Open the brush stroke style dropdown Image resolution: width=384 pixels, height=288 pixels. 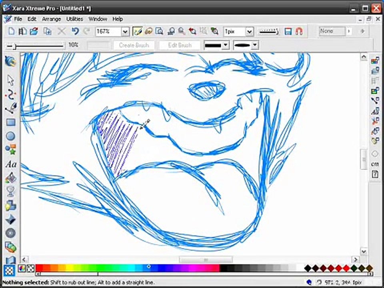pyautogui.click(x=226, y=45)
